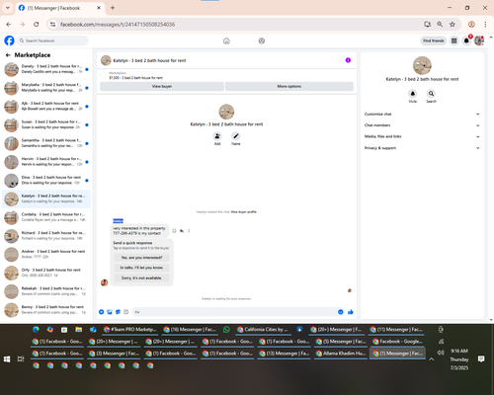The width and height of the screenshot is (494, 395).
Task: Bookmark this page with the star icon
Action: (453, 24)
